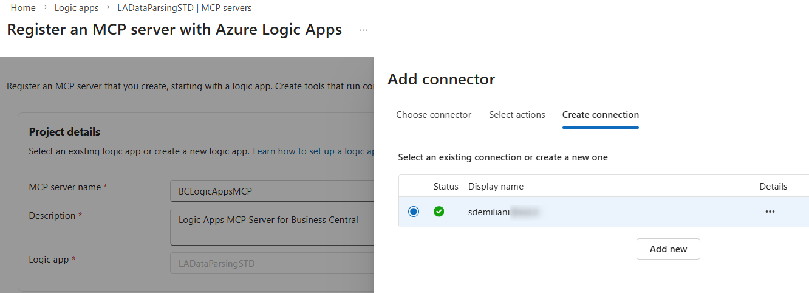This screenshot has width=809, height=293.
Task: Click the breadcrumb chevron after Home
Action: (x=45, y=8)
